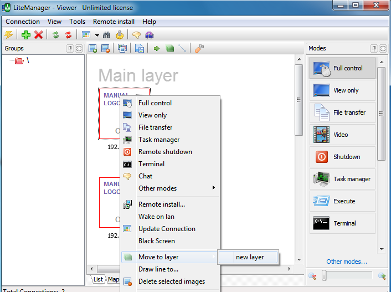Screen dimensions: 391x292
Task: Click the map horizontal scrollbar left arrow
Action: 91,269
